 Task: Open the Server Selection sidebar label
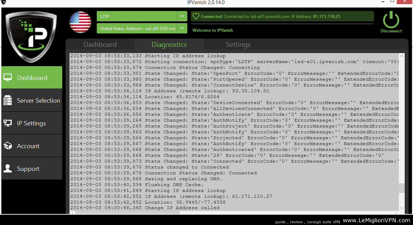[38, 101]
